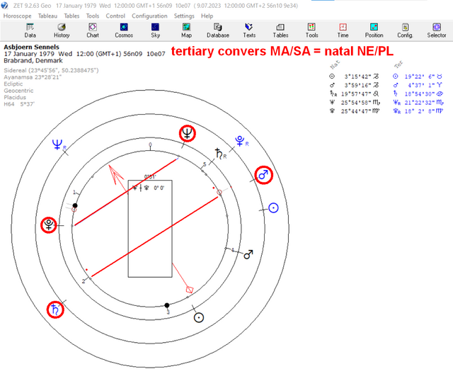Click tertiary Pluto position 18° 2' 8" row
Image resolution: width=453 pixels, height=386 pixels.
coord(418,111)
